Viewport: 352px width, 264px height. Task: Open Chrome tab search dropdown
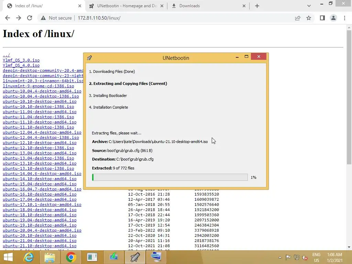coord(309,6)
